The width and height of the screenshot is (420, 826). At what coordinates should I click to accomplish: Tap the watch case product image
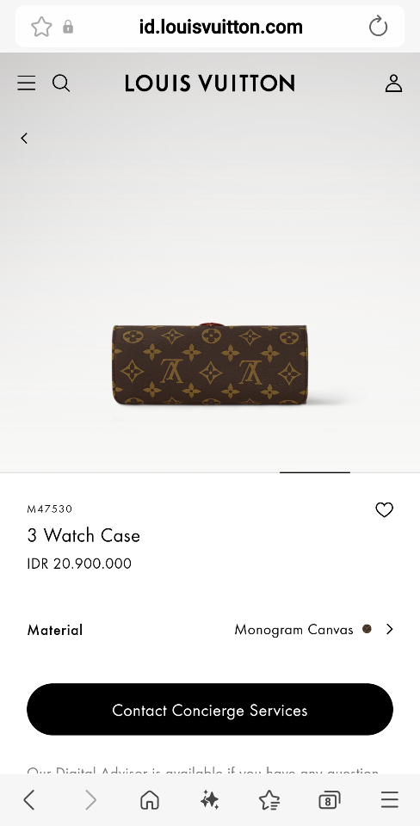pos(210,363)
